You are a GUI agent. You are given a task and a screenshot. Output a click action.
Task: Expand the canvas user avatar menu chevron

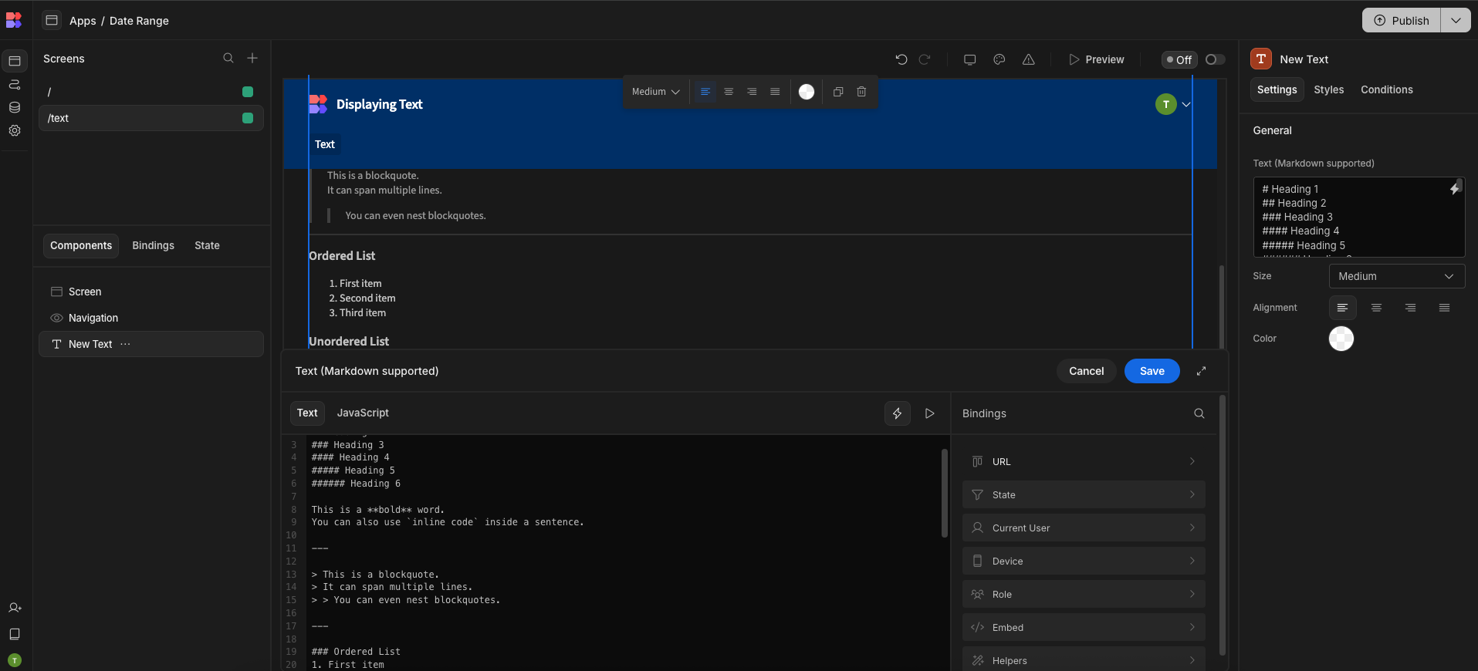click(1186, 104)
